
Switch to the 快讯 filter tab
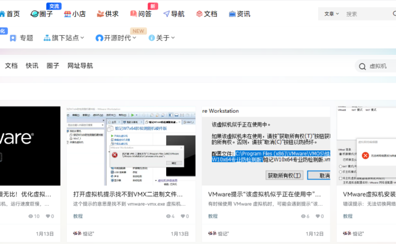click(x=32, y=66)
